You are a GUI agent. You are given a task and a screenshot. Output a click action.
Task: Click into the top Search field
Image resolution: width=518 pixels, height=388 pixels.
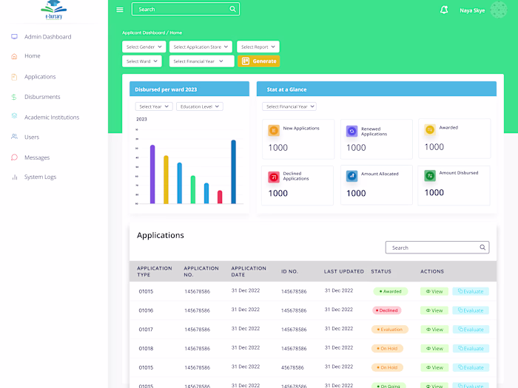click(x=186, y=9)
